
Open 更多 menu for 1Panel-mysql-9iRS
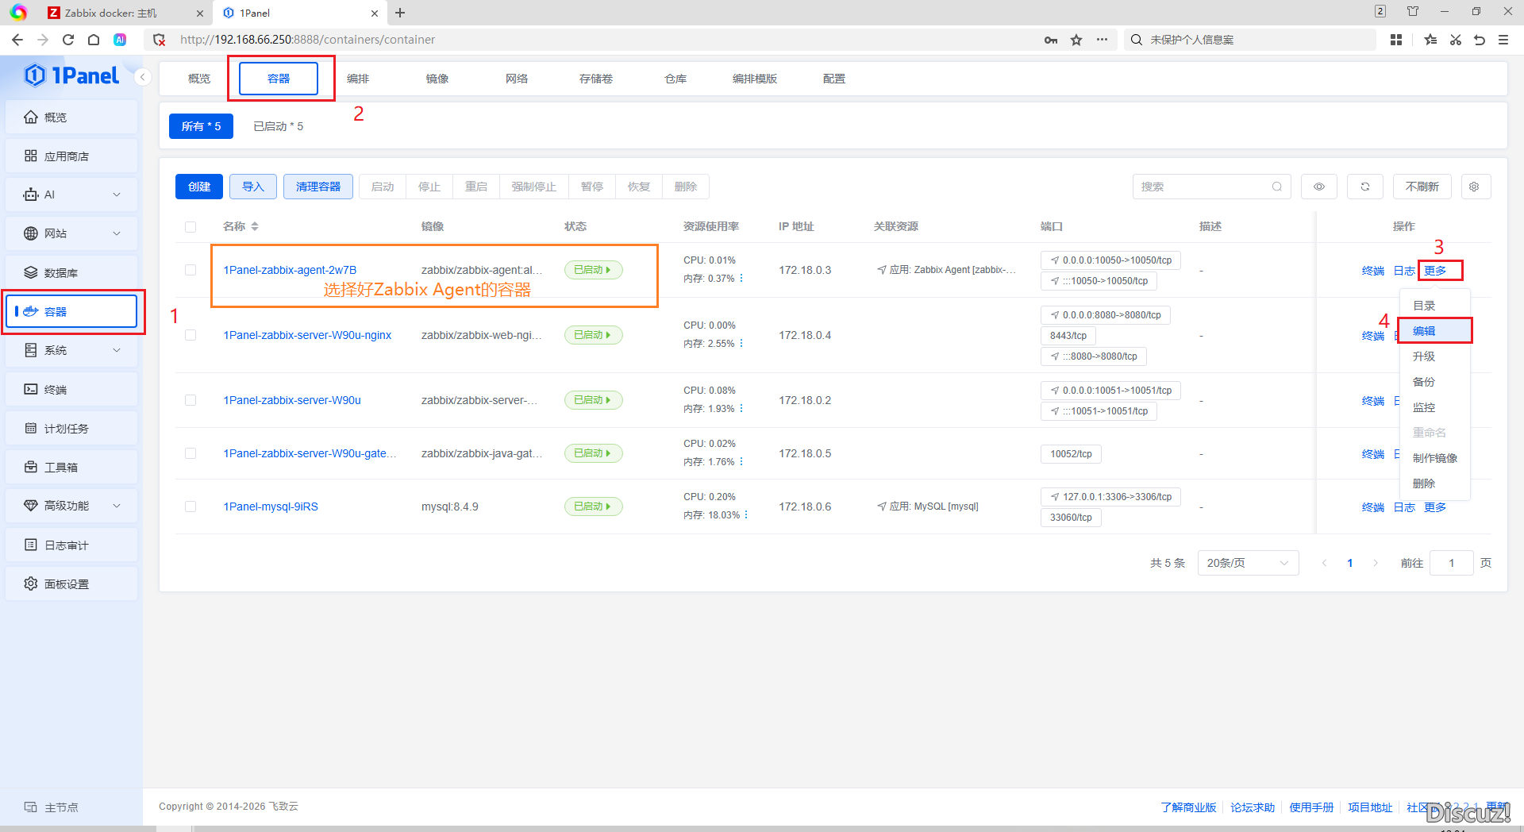point(1435,507)
